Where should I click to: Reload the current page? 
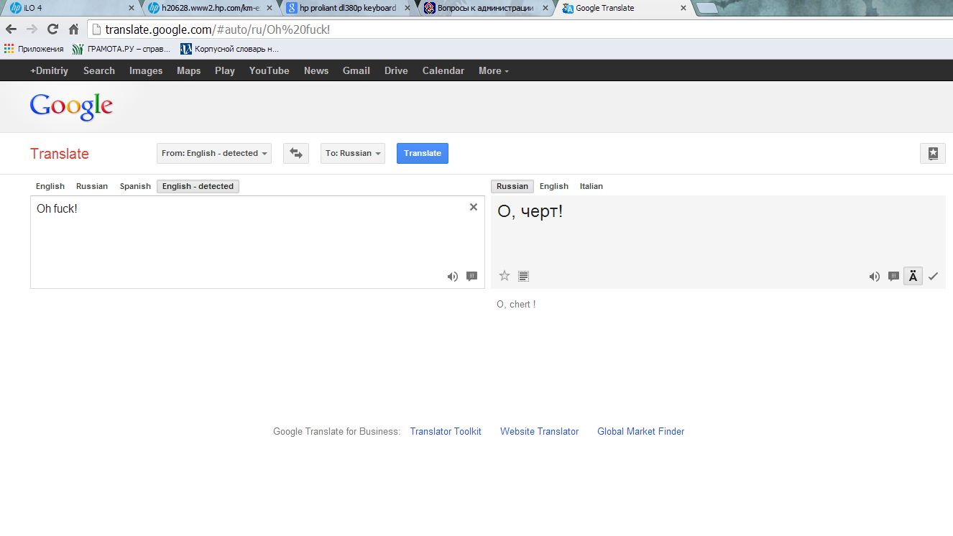coord(52,29)
